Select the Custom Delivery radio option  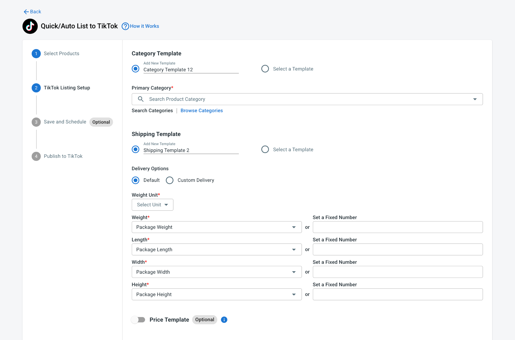tap(169, 180)
